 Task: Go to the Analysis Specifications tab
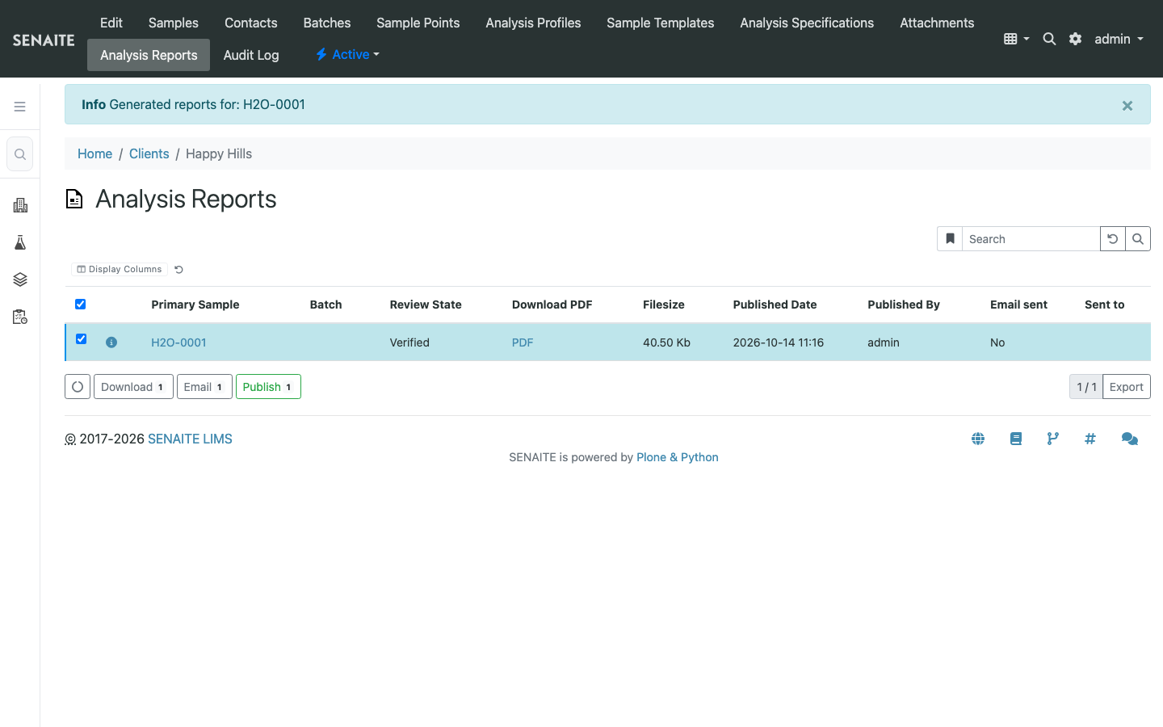(x=807, y=23)
